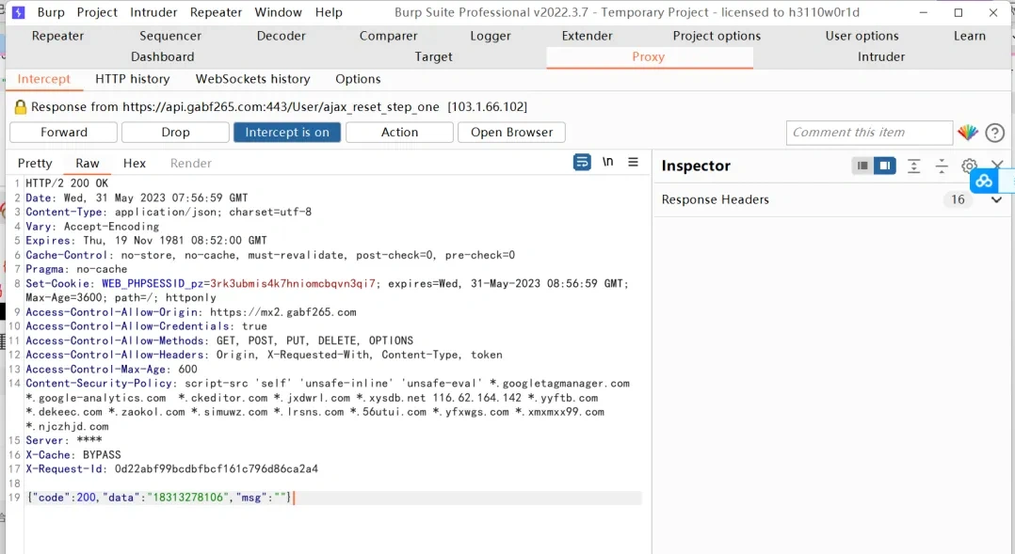This screenshot has width=1015, height=554.
Task: Toggle the word wrap icon in editor
Action: 582,163
